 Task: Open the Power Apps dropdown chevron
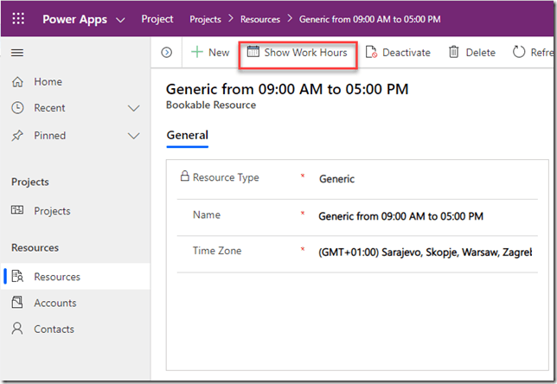(x=119, y=19)
